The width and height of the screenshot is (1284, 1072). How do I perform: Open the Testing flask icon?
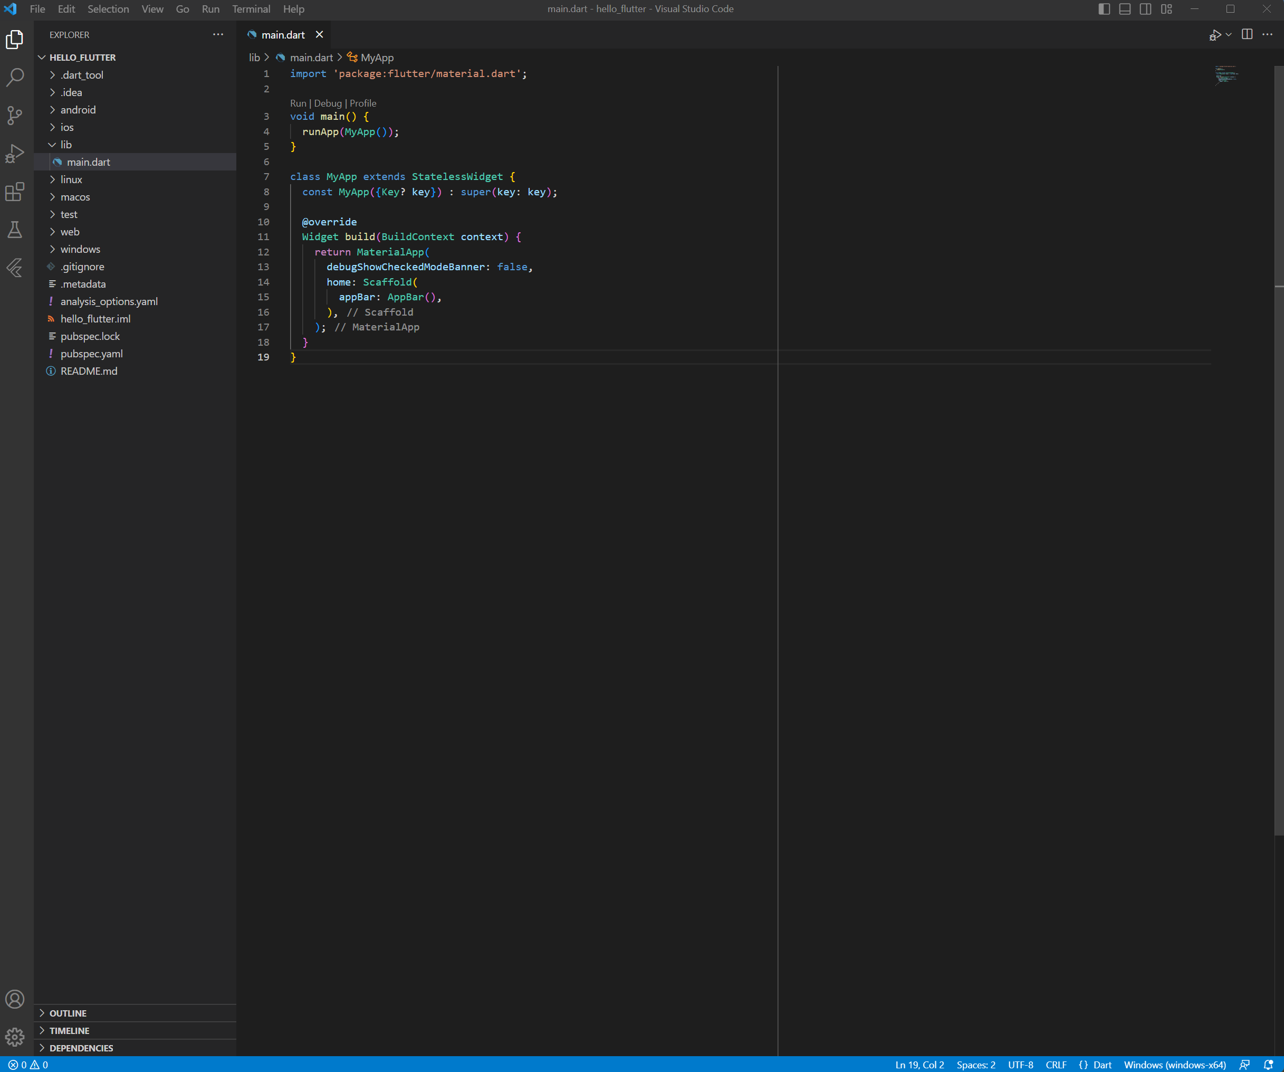tap(15, 230)
